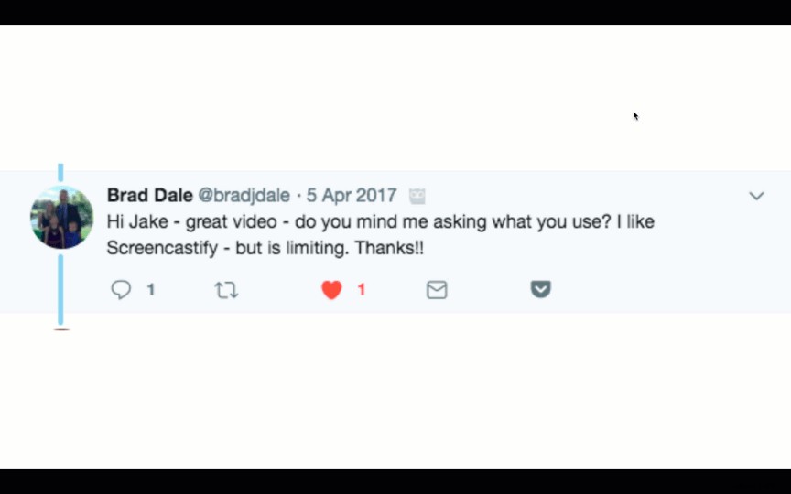The width and height of the screenshot is (791, 494).
Task: Save tweet with the Pocket icon
Action: tap(541, 289)
